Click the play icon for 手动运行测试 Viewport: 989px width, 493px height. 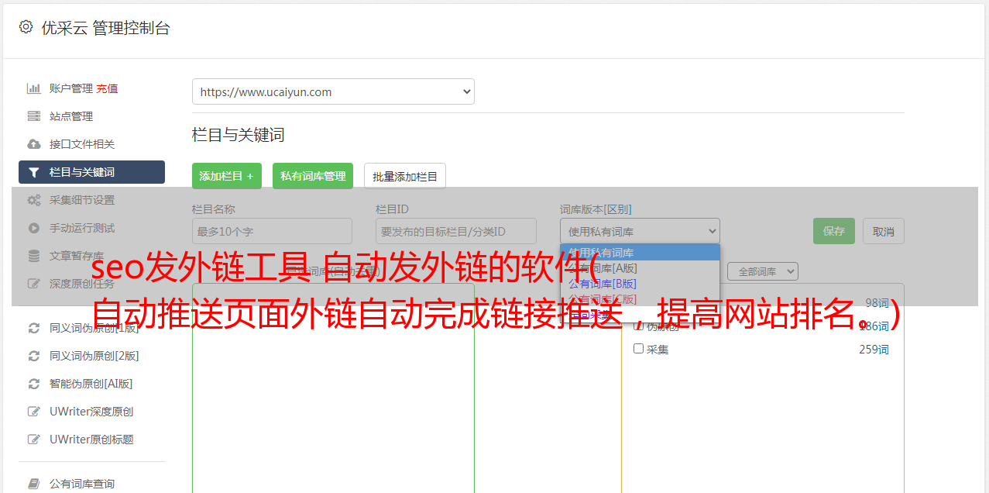(33, 228)
